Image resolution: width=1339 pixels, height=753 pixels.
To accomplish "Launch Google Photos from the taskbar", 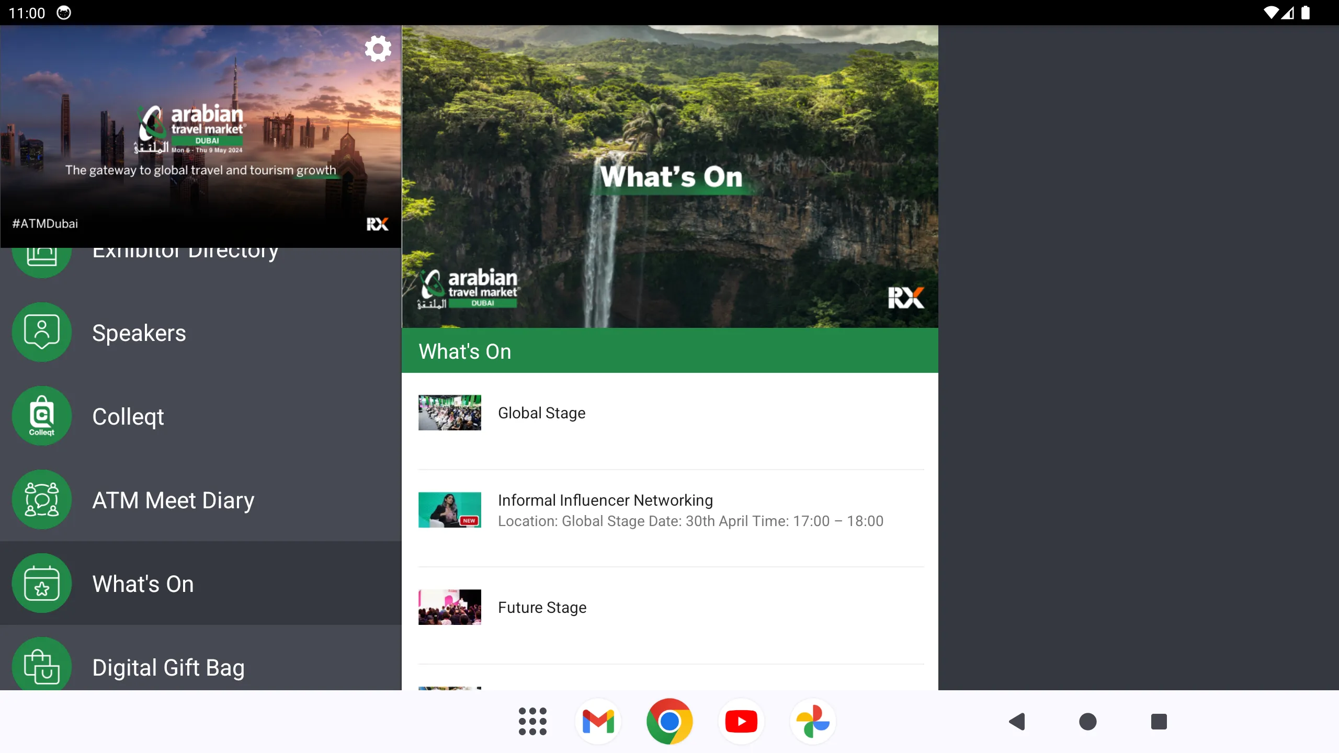I will pyautogui.click(x=813, y=722).
